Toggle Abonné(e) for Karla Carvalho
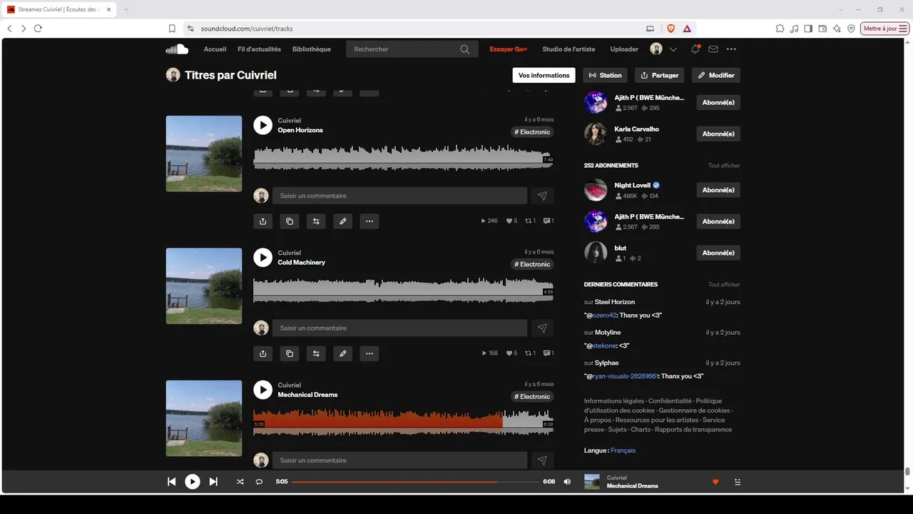This screenshot has width=913, height=514. pyautogui.click(x=718, y=133)
